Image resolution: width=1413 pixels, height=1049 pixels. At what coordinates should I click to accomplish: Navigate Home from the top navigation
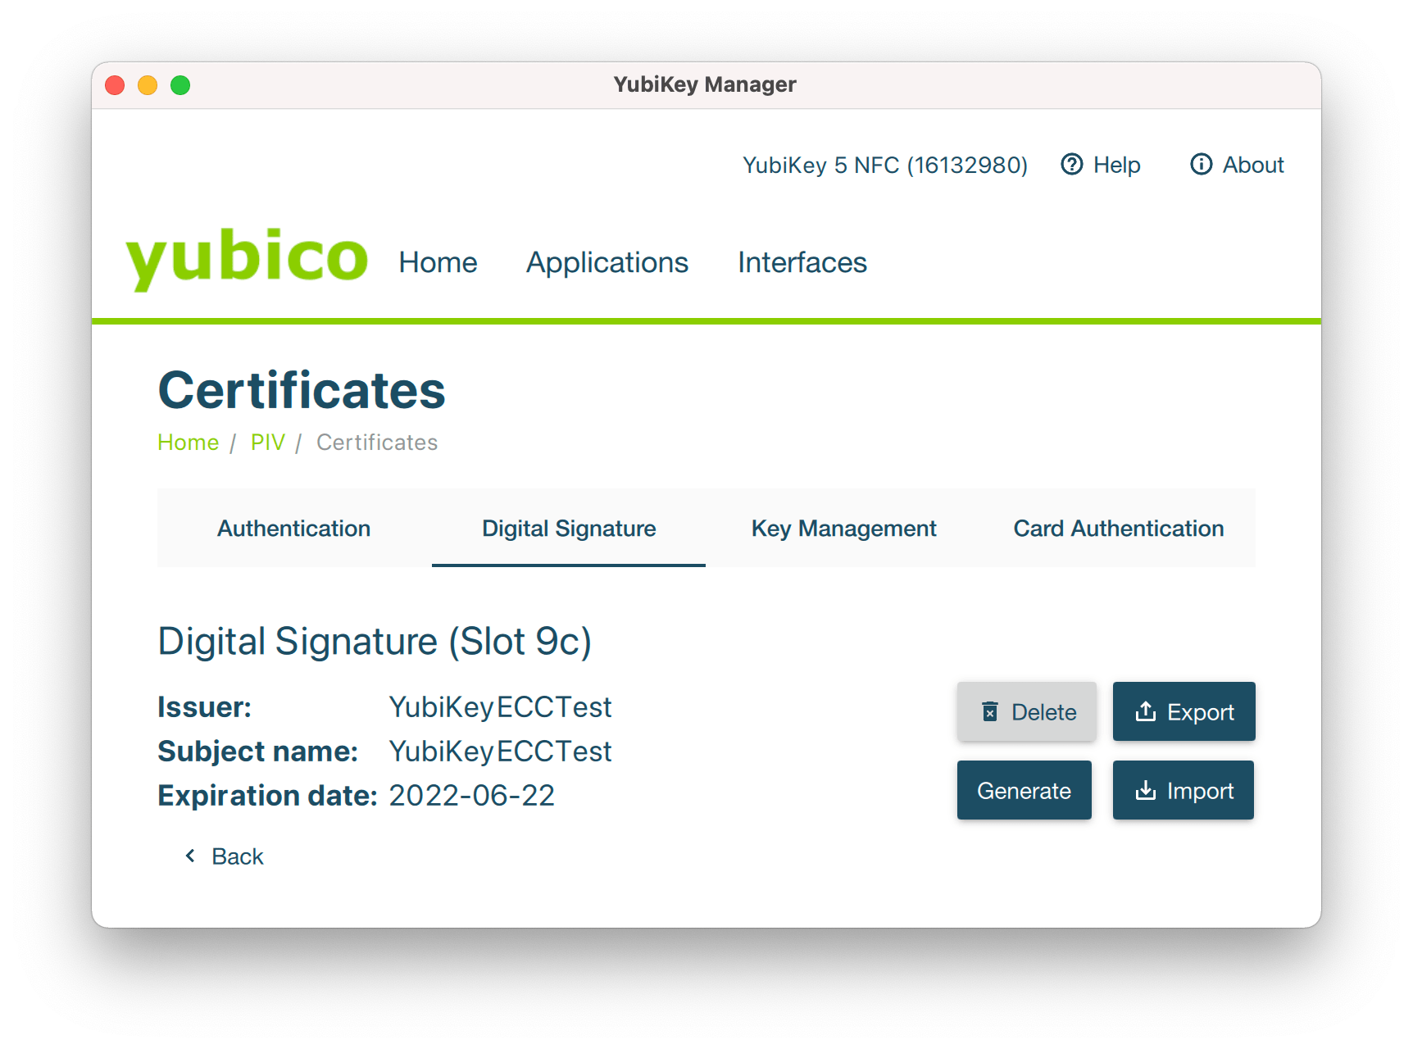coord(438,262)
